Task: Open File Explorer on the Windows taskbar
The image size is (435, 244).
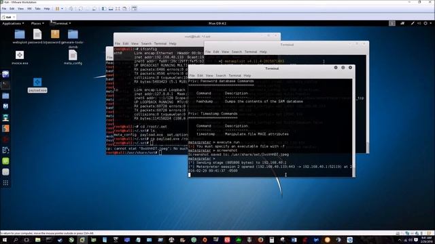Action: 38,240
